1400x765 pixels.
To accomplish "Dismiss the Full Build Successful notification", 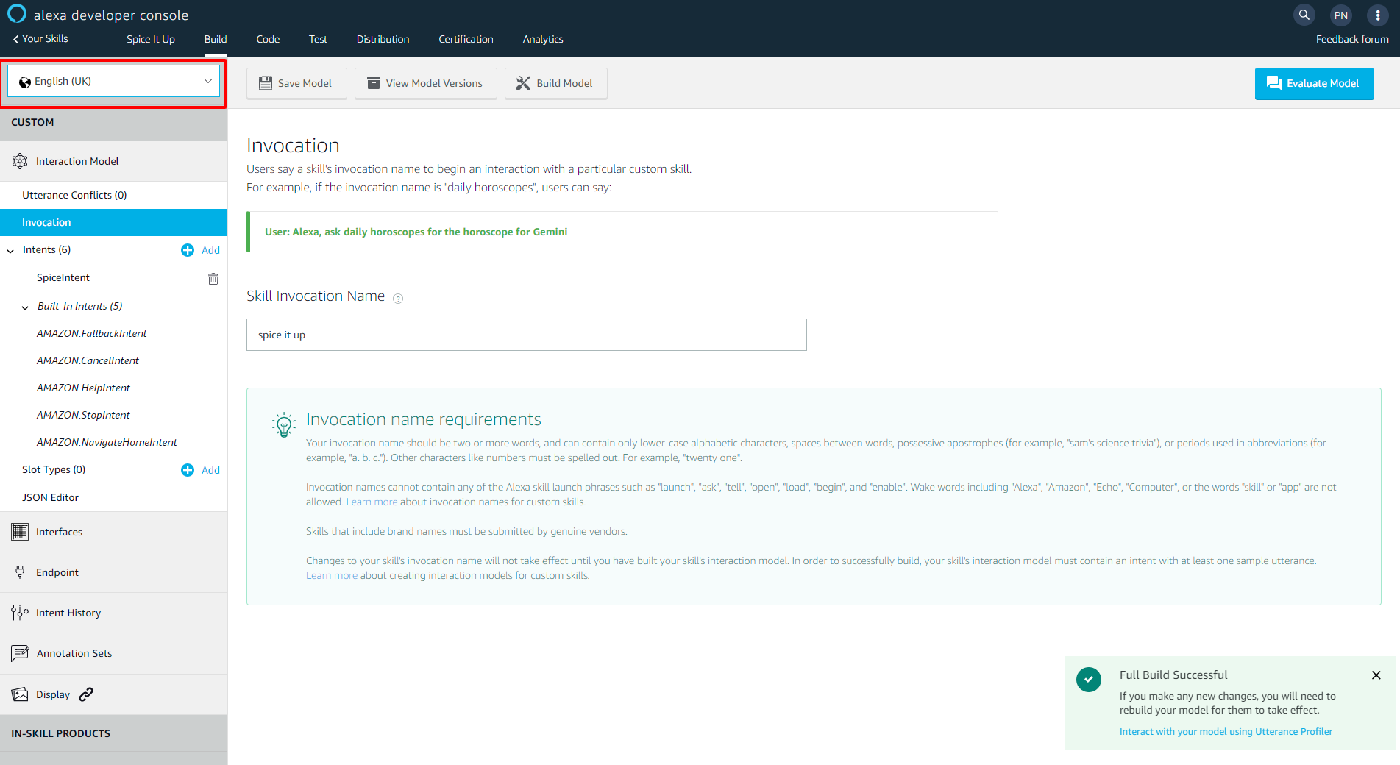I will point(1376,675).
